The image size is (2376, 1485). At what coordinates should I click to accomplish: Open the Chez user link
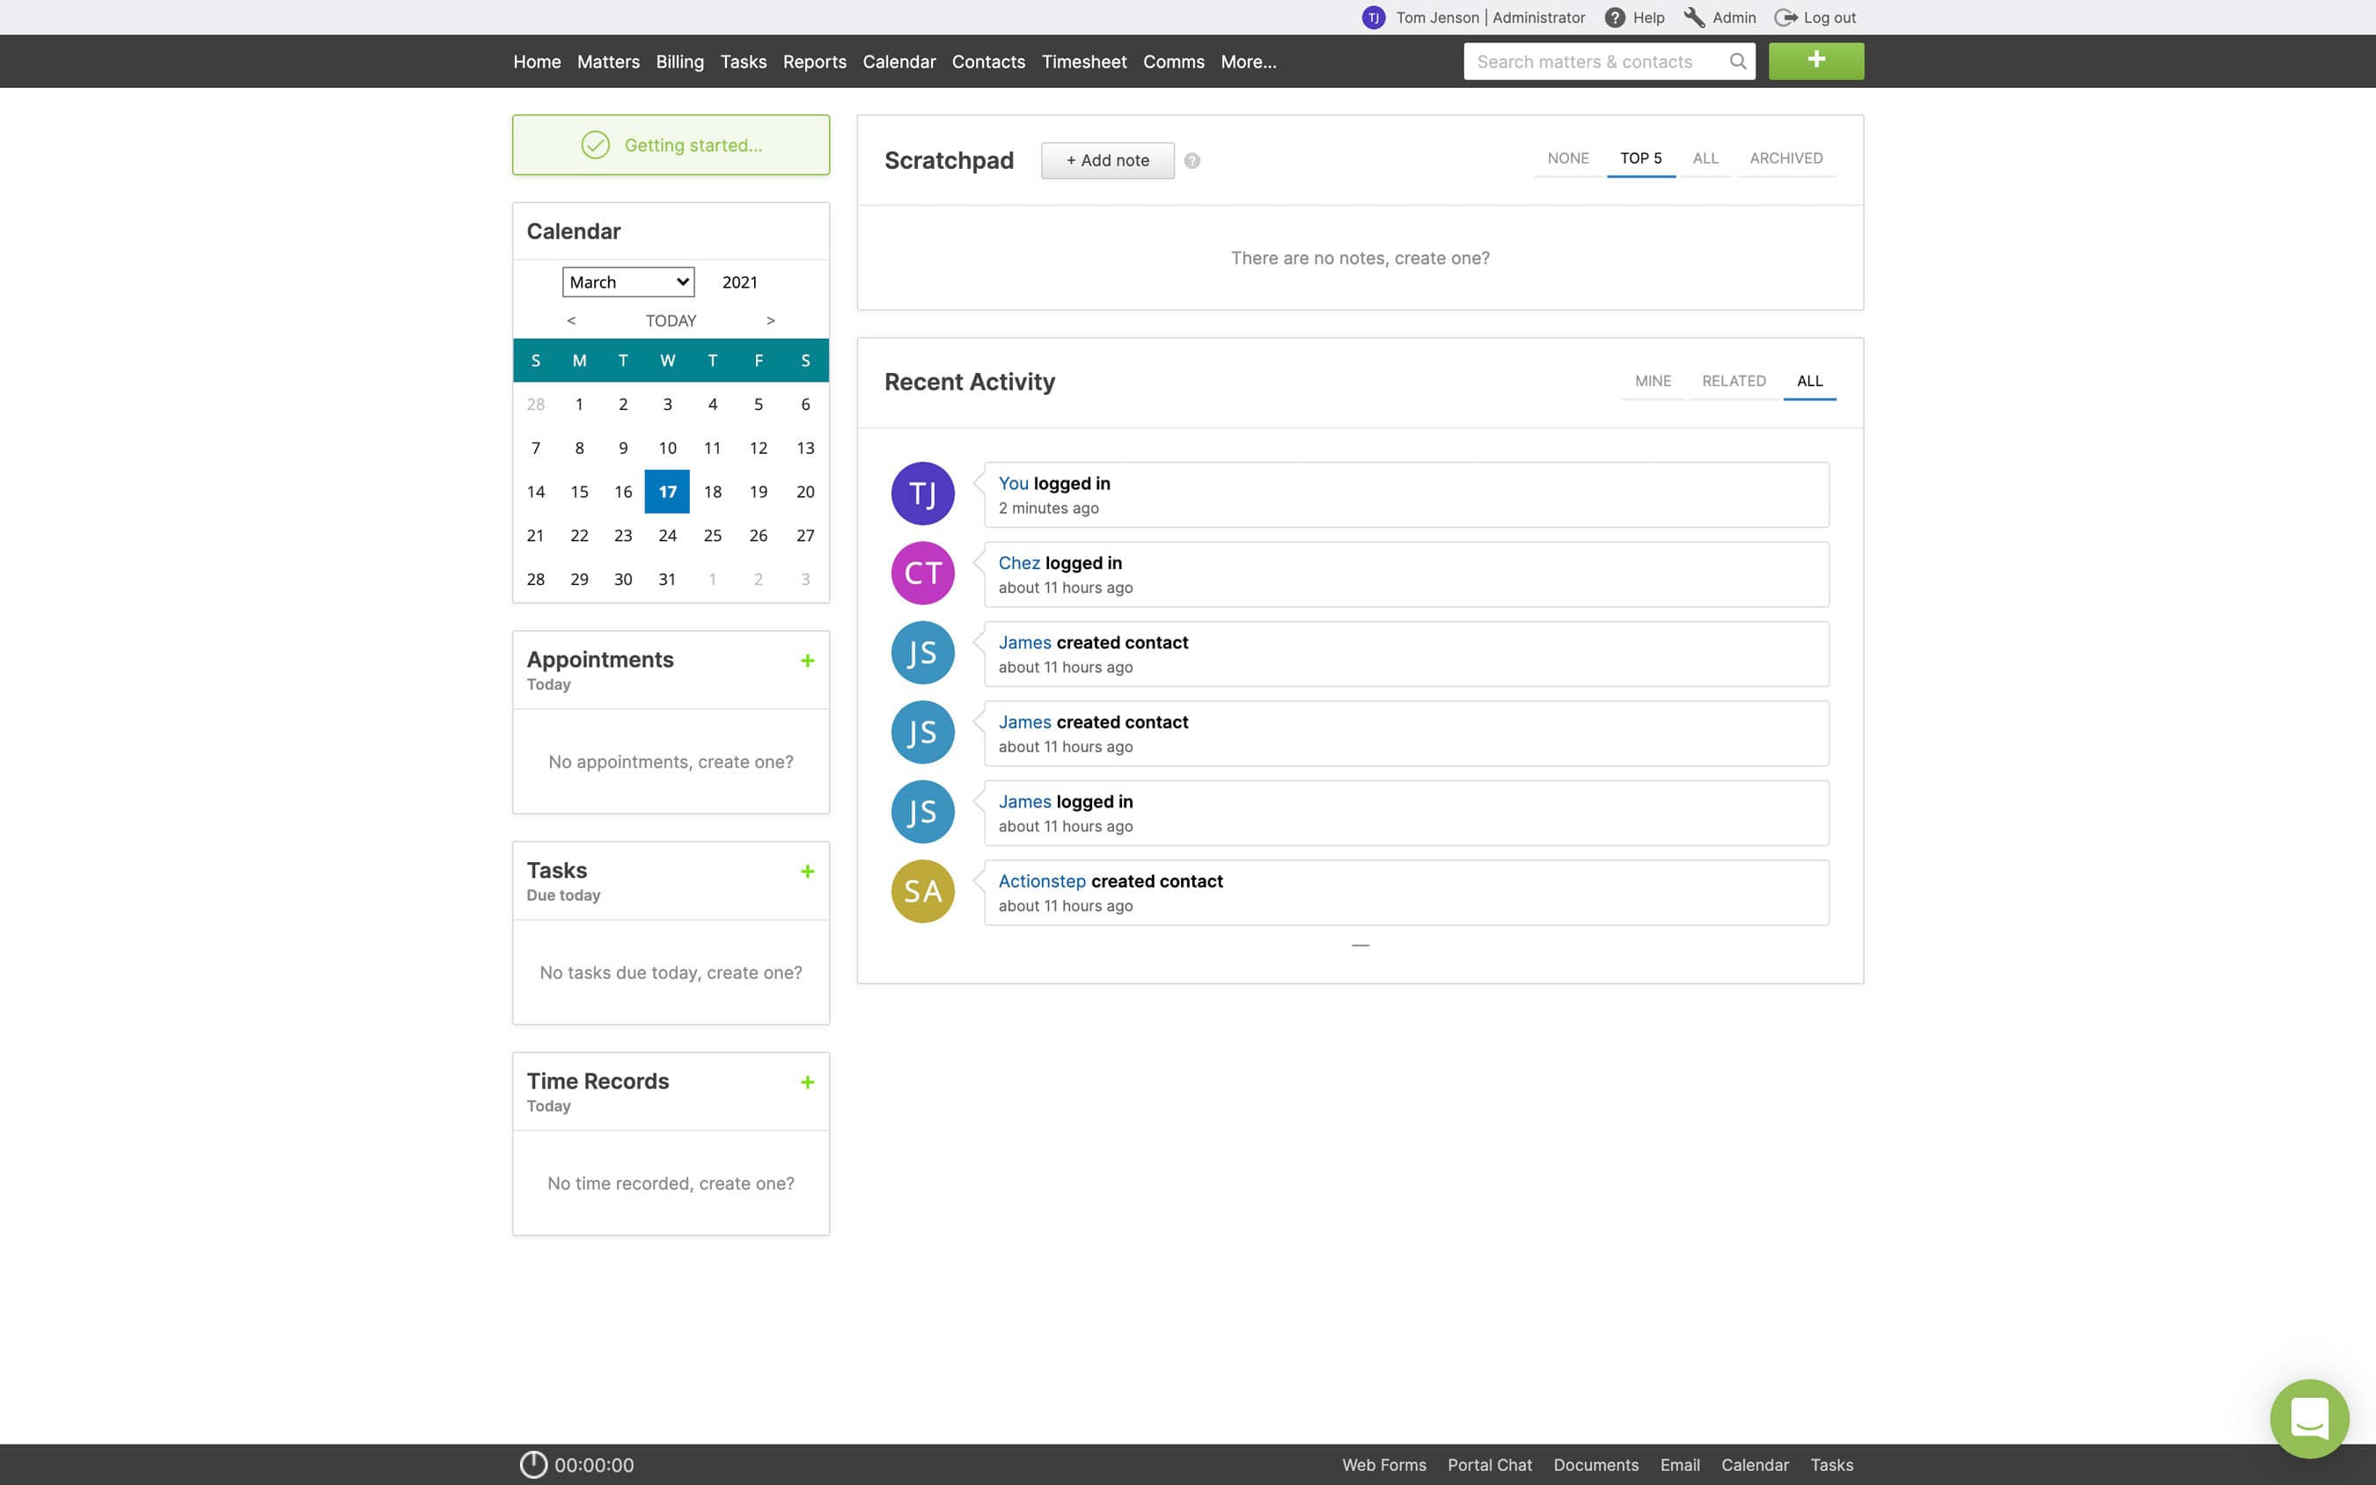tap(1018, 563)
